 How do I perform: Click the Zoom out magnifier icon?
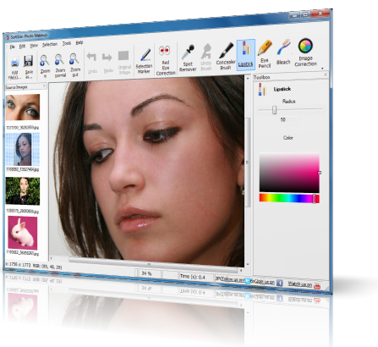tap(74, 59)
